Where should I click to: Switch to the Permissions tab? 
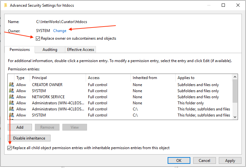pyautogui.click(x=20, y=50)
